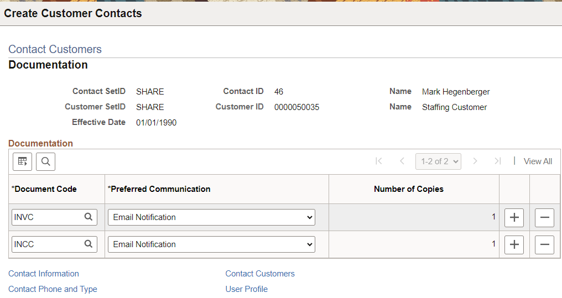
Task: Open the Contact Phone and Type link
Action: pyautogui.click(x=53, y=289)
